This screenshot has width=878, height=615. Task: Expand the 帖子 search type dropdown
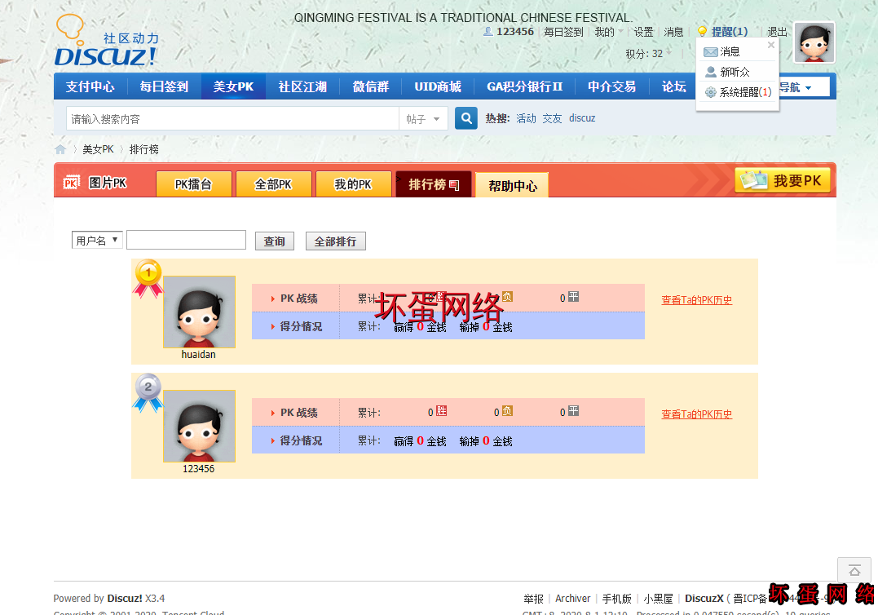click(423, 119)
